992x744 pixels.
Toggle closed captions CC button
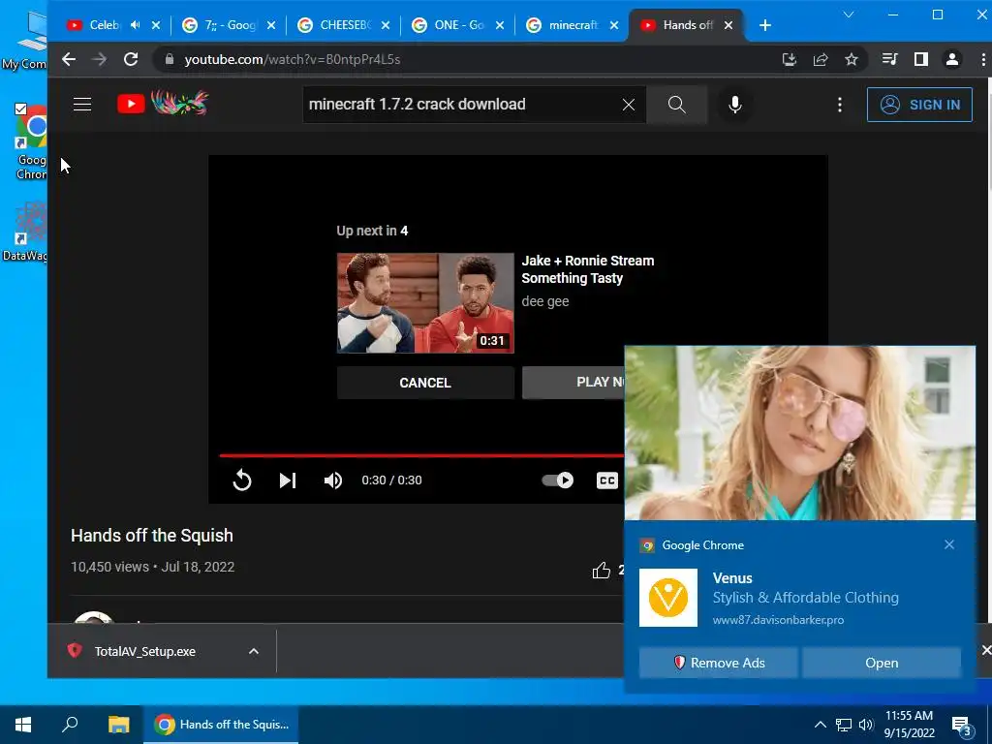[x=606, y=480]
